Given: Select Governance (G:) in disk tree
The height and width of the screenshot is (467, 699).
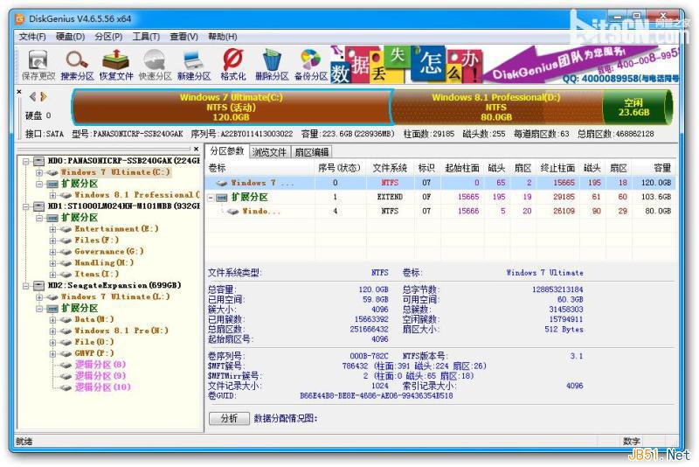Looking at the screenshot, I should click(108, 252).
